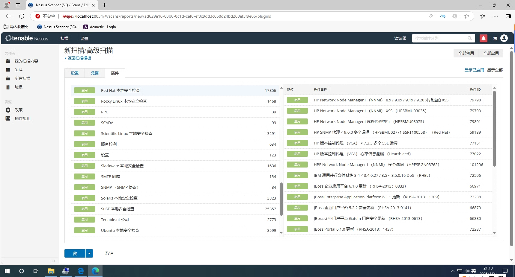Open the user account avatar icon
The image size is (515, 277).
(504, 38)
